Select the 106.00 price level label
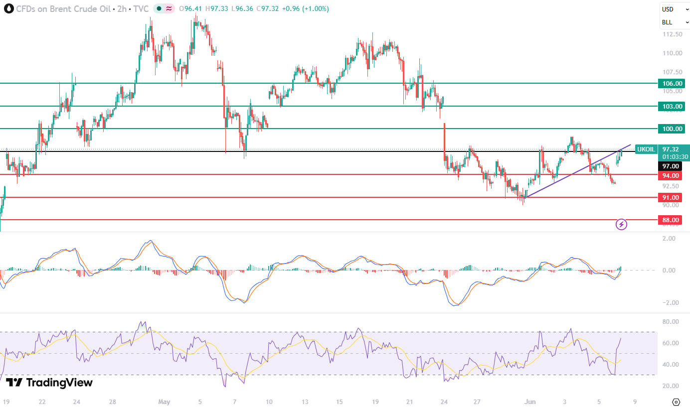This screenshot has width=690, height=408. click(x=671, y=84)
